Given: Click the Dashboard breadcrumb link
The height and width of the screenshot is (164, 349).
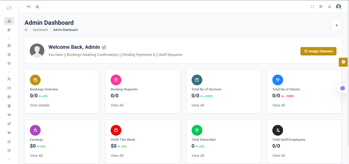Looking at the screenshot, I should point(40,30).
